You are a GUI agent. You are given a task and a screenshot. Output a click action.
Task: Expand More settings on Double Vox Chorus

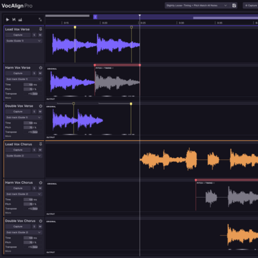pyautogui.click(x=8, y=251)
